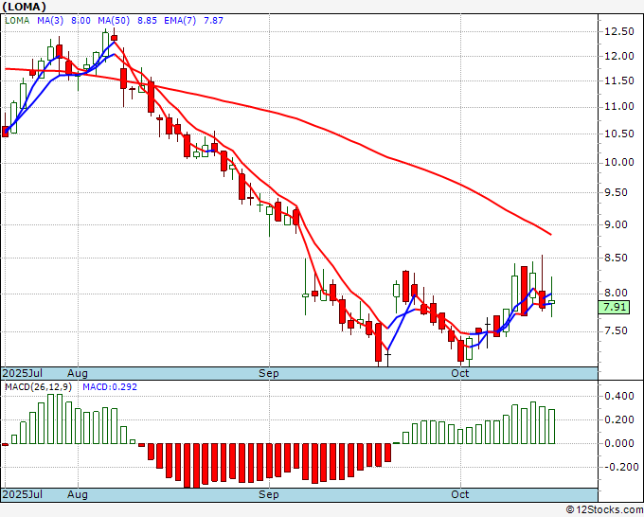
Task: Click Aug on MACD date axis
Action: click(78, 494)
